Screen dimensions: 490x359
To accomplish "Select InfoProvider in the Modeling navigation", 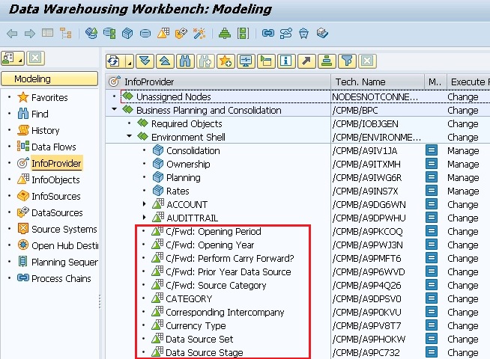I will click(x=56, y=163).
